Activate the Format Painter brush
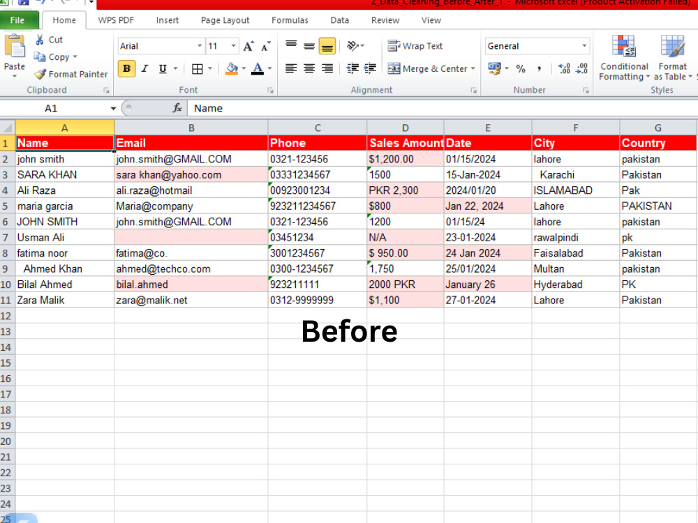 click(40, 75)
